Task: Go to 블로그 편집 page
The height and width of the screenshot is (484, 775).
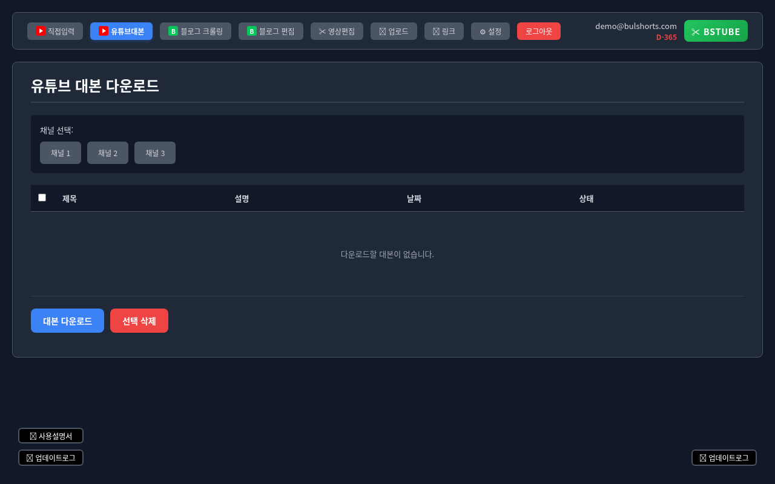Action: click(x=271, y=31)
